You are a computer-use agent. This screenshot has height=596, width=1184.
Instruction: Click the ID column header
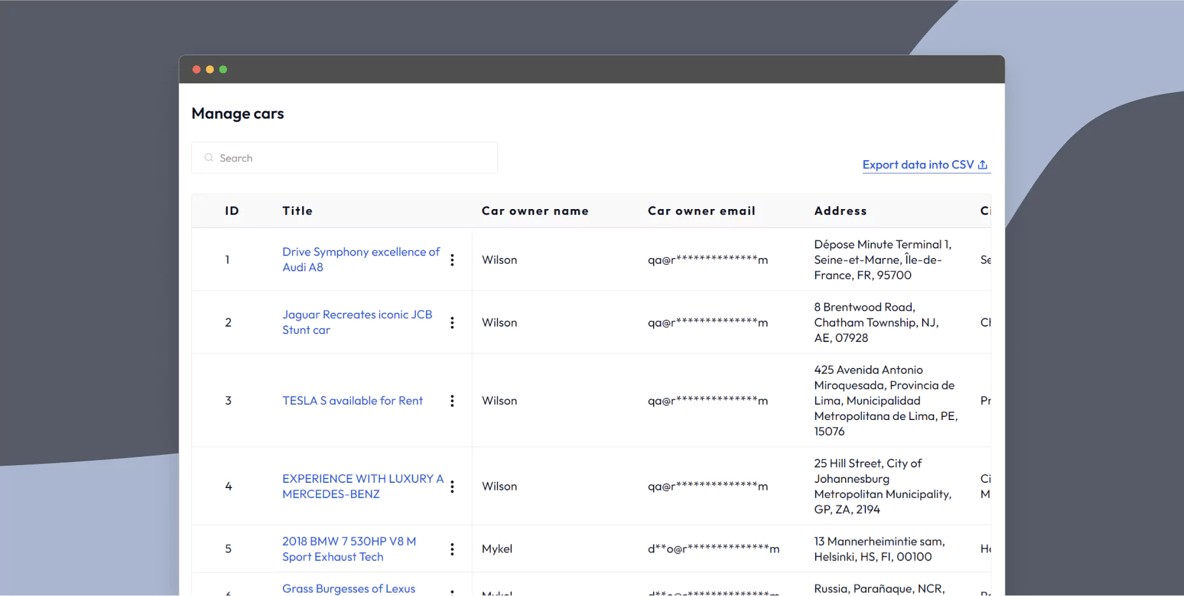click(x=232, y=211)
